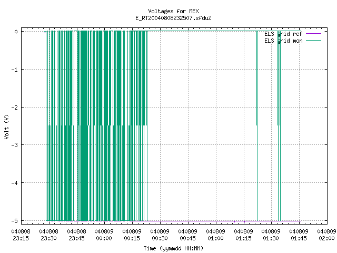Screen dimensions: 337x253
Task: Click the 'Volt (V)' y-axis label
Action: (6, 126)
